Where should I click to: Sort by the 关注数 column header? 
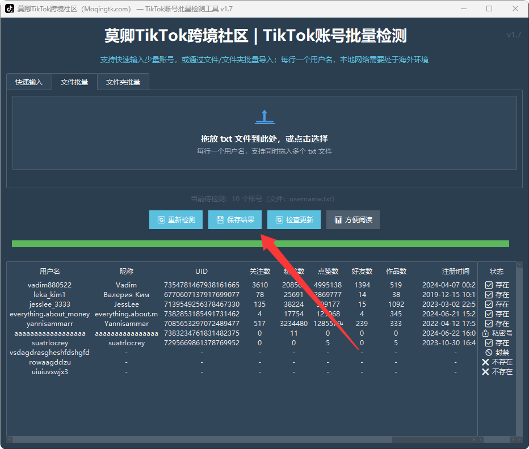pyautogui.click(x=260, y=272)
